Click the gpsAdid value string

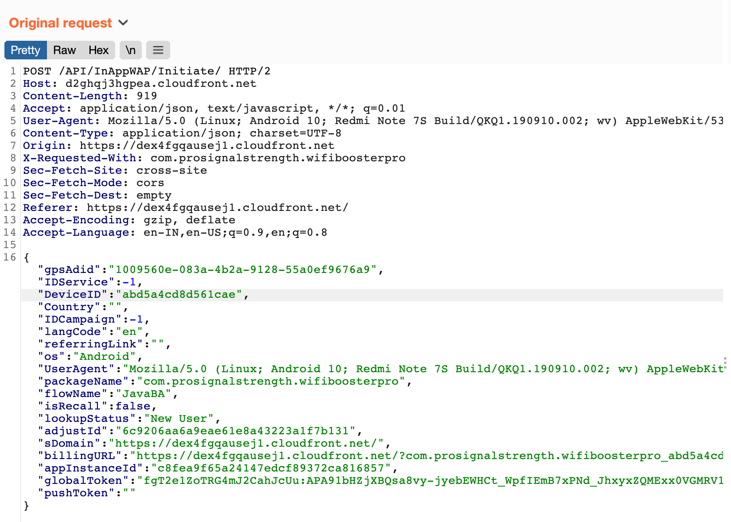tap(242, 270)
